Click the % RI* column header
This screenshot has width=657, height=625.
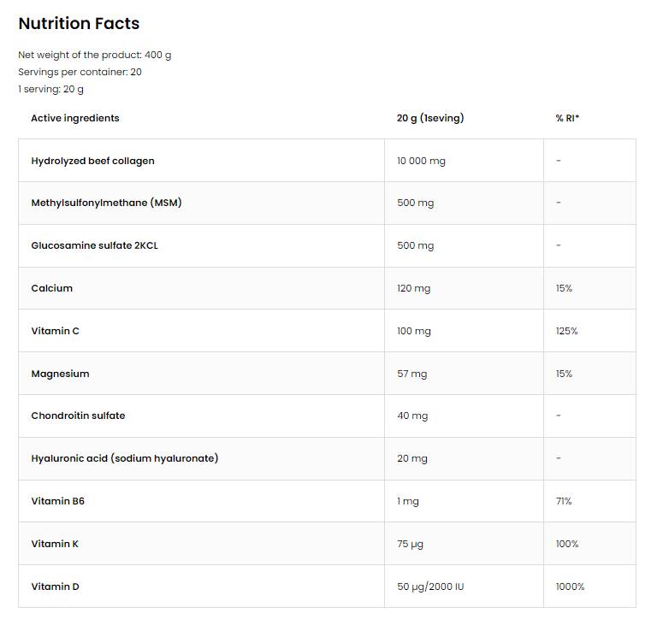pyautogui.click(x=567, y=118)
